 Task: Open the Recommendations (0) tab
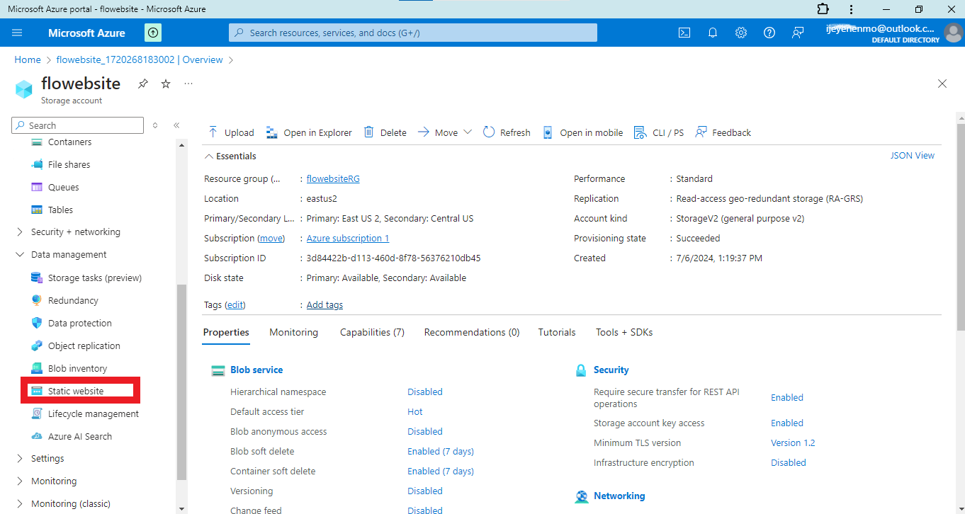tap(472, 332)
